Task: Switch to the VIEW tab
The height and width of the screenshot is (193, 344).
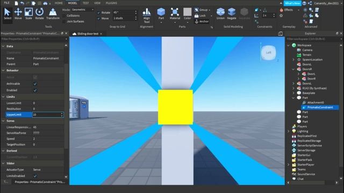Action: click(97, 3)
